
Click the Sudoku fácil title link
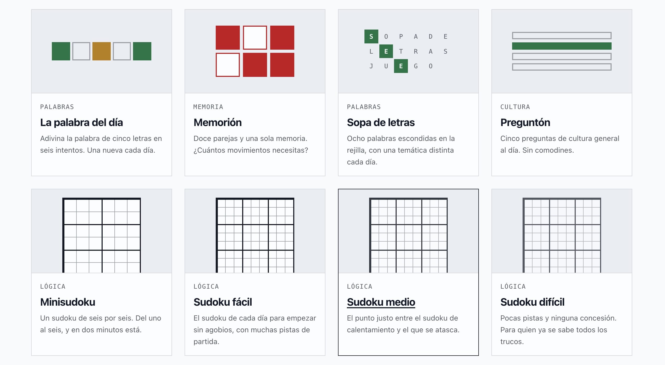click(223, 302)
